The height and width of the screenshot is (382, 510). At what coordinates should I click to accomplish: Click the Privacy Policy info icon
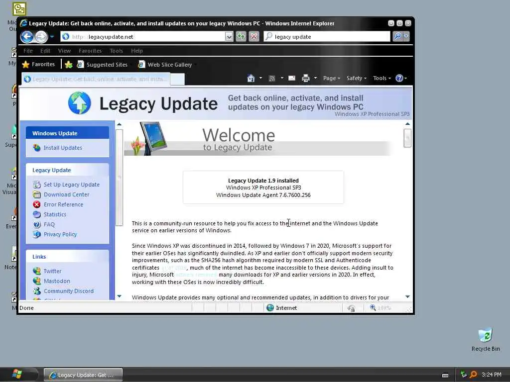37,234
